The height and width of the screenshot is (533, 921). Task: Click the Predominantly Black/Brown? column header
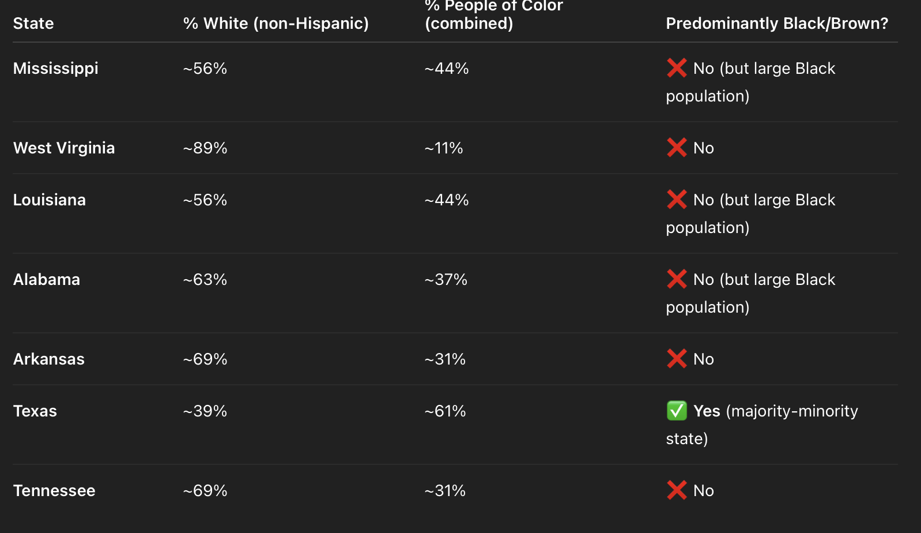click(x=777, y=23)
